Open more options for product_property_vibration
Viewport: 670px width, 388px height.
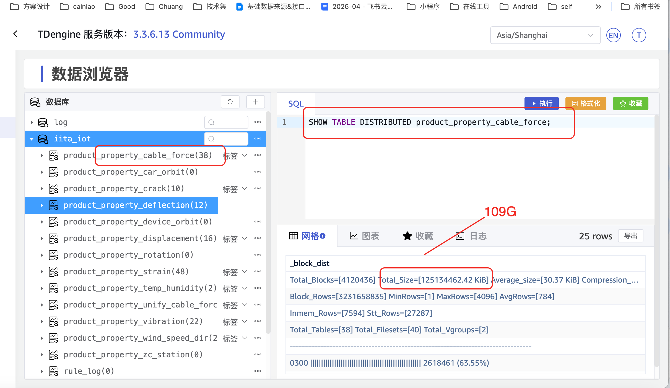click(258, 321)
